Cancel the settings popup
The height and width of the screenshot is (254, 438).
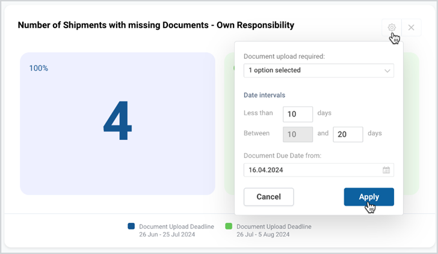point(268,197)
